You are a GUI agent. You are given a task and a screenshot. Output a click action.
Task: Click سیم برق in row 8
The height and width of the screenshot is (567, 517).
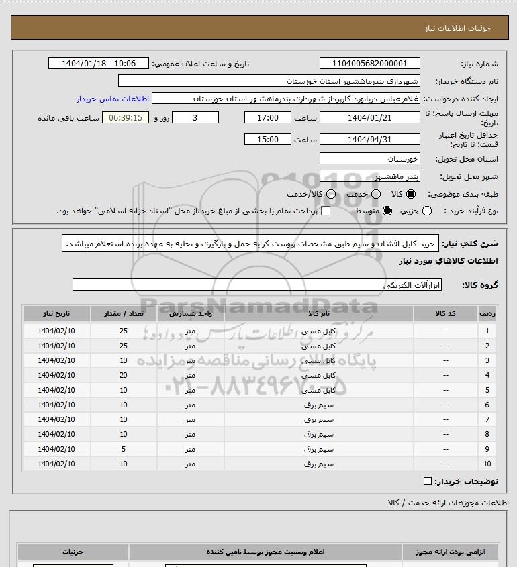tap(319, 434)
